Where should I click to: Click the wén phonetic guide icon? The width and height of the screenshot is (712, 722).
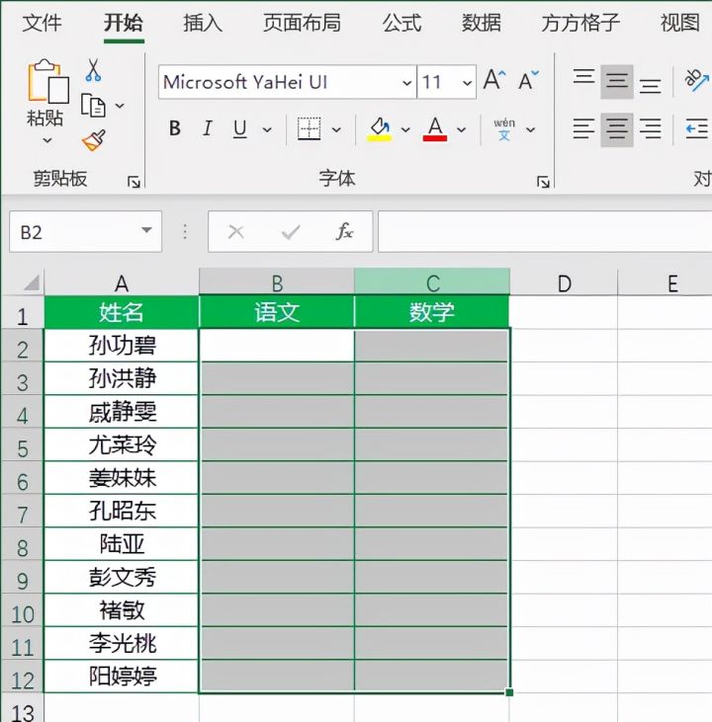tap(504, 129)
